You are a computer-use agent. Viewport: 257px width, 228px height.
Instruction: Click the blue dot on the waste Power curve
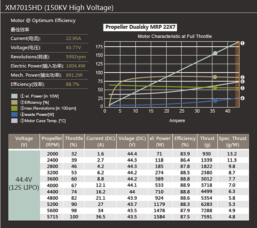click(x=215, y=101)
